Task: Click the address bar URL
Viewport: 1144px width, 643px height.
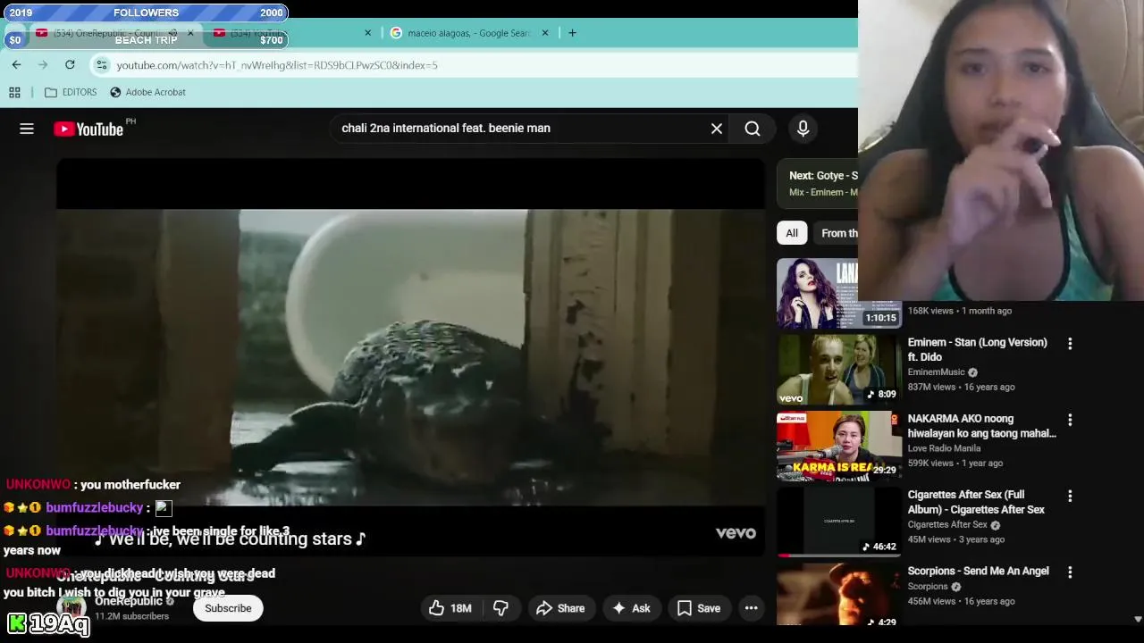Action: click(x=277, y=65)
